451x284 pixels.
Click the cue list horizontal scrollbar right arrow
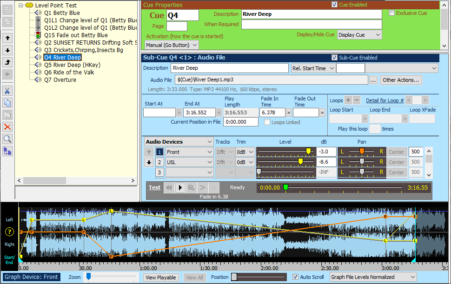pos(133,180)
